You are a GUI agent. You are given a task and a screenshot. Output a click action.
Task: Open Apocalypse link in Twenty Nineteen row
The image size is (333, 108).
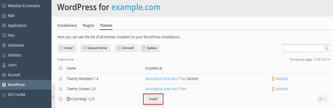[x=166, y=79]
